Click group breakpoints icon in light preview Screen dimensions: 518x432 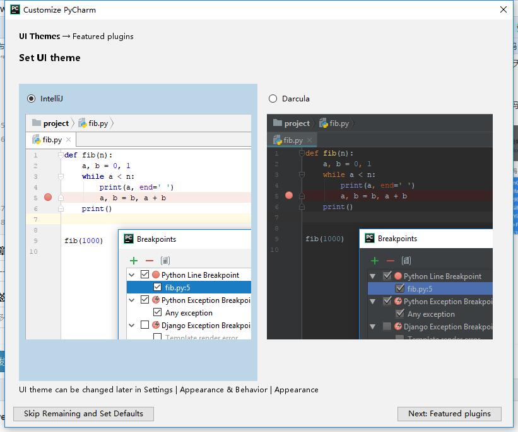pyautogui.click(x=165, y=261)
